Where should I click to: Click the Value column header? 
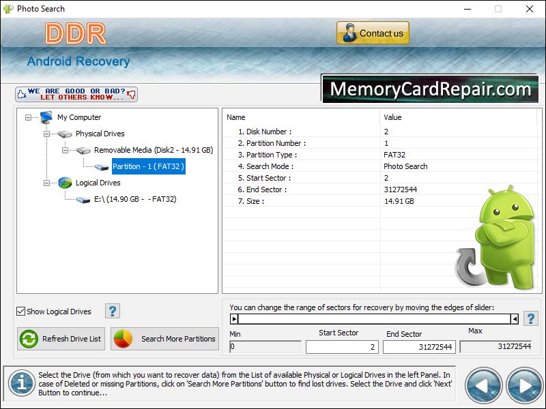pyautogui.click(x=459, y=117)
